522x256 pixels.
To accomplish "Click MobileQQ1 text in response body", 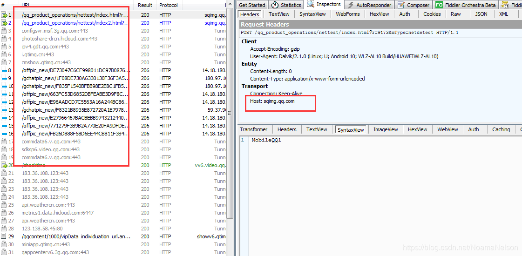I will coord(266,140).
